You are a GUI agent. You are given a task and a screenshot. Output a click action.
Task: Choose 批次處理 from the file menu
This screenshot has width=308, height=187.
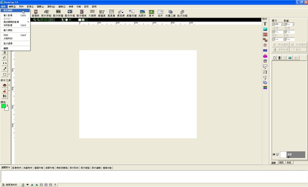click(x=15, y=43)
